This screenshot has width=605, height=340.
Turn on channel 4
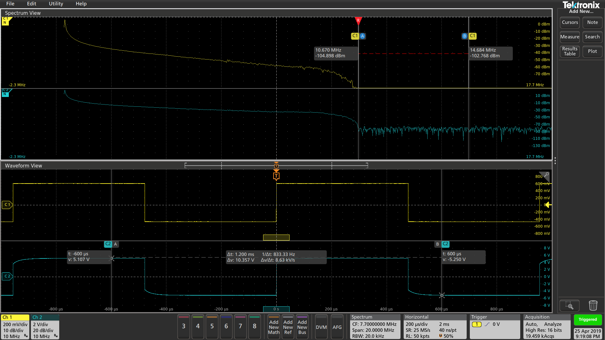click(198, 326)
